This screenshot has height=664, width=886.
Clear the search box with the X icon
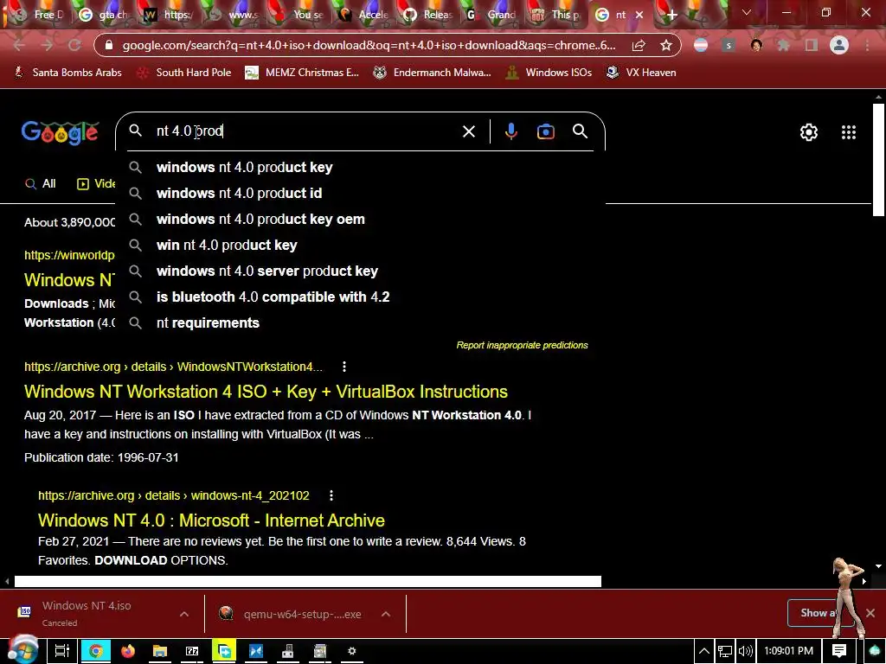click(468, 131)
